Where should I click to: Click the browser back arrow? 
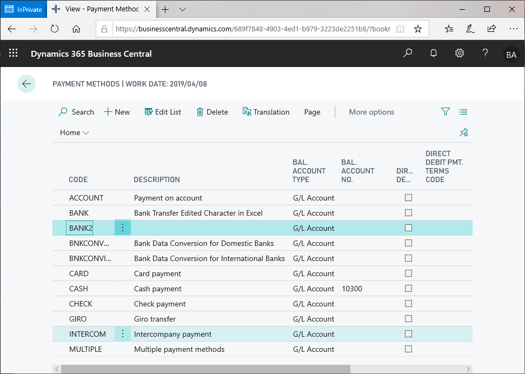point(12,29)
